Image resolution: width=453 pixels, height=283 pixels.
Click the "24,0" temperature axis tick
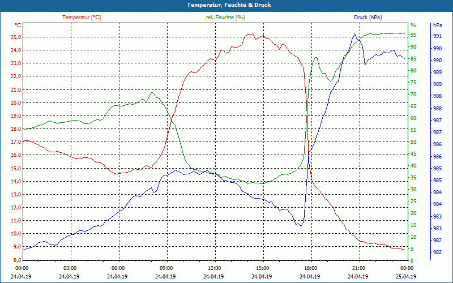(x=16, y=50)
